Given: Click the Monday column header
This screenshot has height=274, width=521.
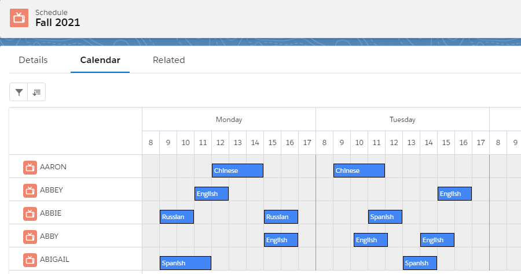Looking at the screenshot, I should point(229,120).
